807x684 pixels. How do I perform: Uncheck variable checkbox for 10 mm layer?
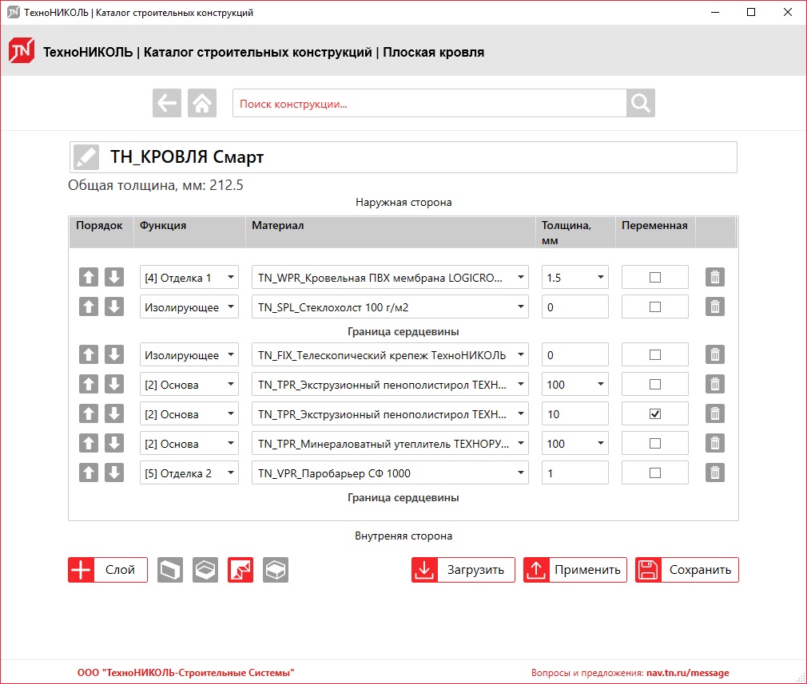click(655, 414)
